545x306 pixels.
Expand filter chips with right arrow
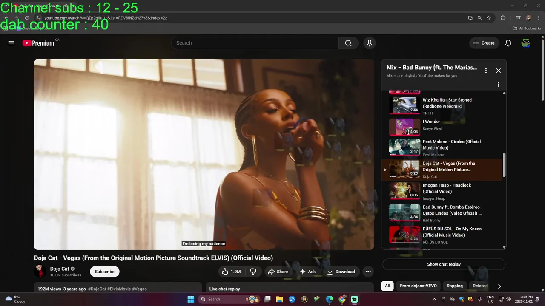coord(499,286)
